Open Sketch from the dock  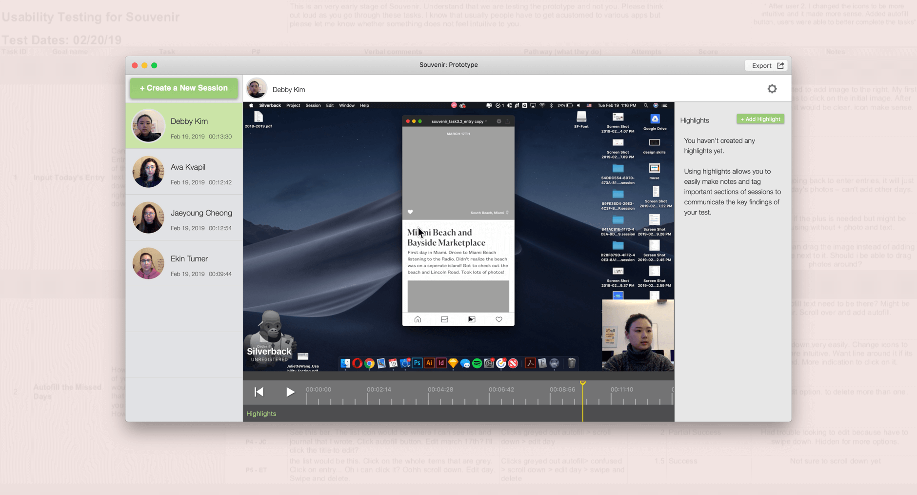pyautogui.click(x=453, y=363)
